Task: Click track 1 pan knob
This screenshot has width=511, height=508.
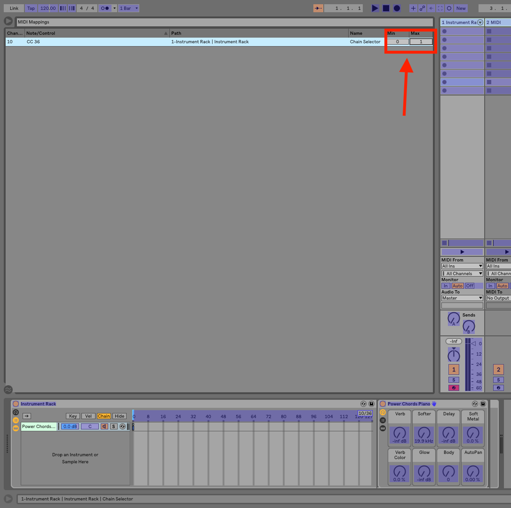Action: pos(454,355)
